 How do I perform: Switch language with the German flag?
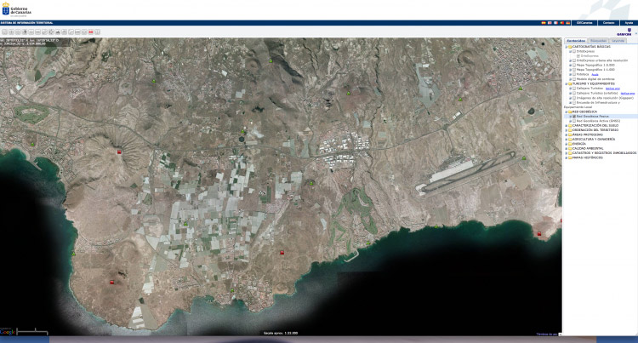[x=568, y=23]
